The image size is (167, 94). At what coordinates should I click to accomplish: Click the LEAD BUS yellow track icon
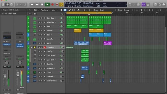[35, 47]
